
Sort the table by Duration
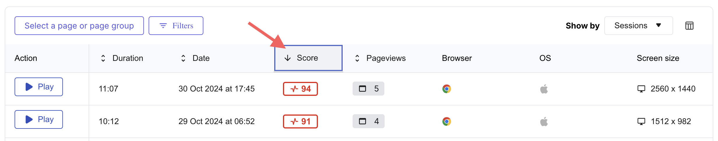point(122,58)
